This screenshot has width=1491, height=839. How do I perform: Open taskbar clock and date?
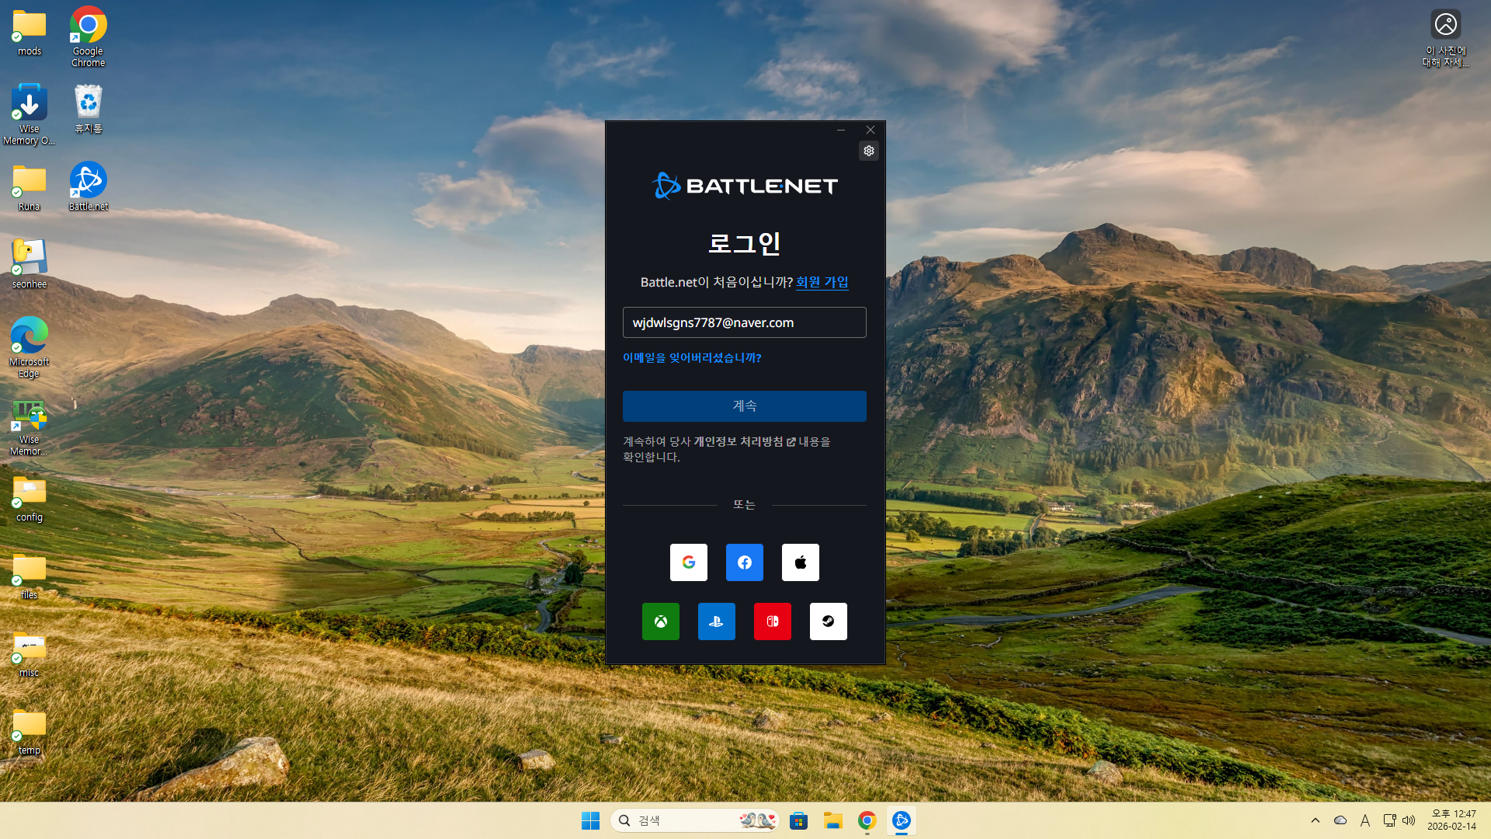(x=1451, y=820)
